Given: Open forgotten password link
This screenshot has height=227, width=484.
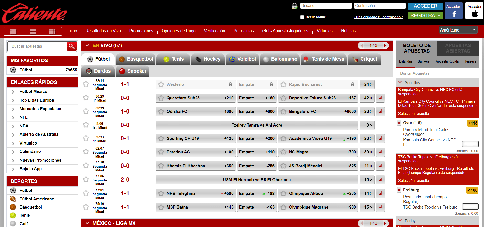Looking at the screenshot, I should click(378, 17).
